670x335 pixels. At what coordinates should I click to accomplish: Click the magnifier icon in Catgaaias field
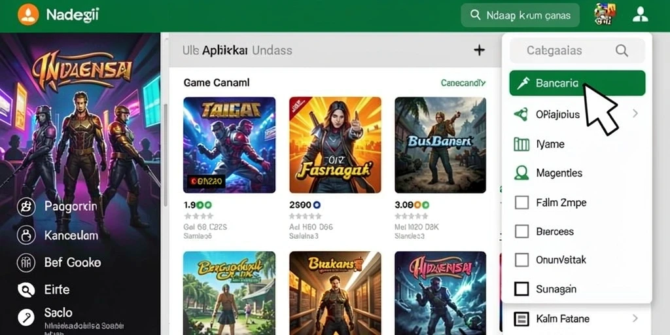622,51
